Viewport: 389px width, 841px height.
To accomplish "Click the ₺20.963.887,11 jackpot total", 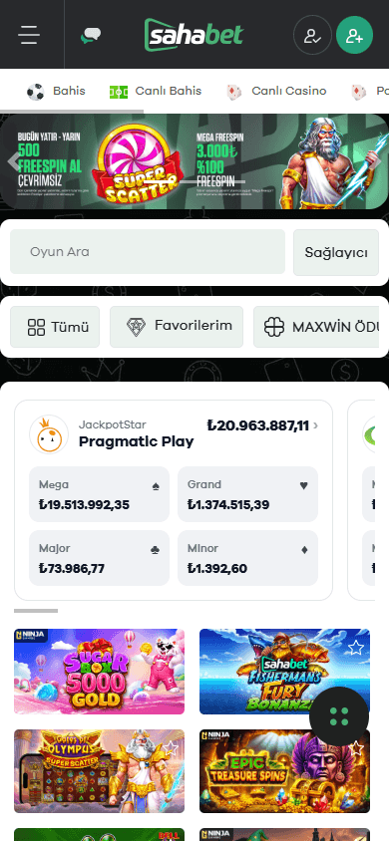I will (x=258, y=425).
